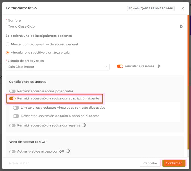Image resolution: width=191 pixels, height=171 pixels.
Task: Enable Descontar una sesión de tarifa
Action: click(x=16, y=116)
